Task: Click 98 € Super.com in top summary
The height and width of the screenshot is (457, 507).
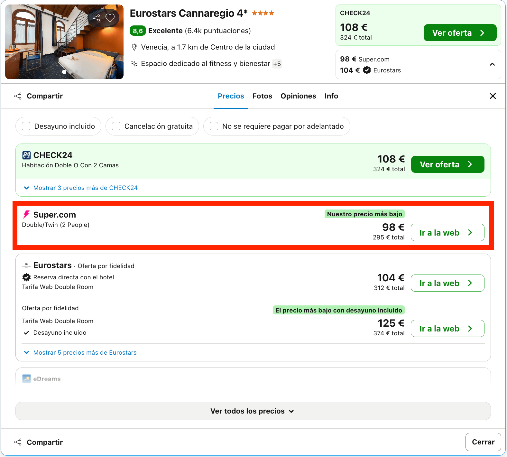Action: click(x=365, y=59)
